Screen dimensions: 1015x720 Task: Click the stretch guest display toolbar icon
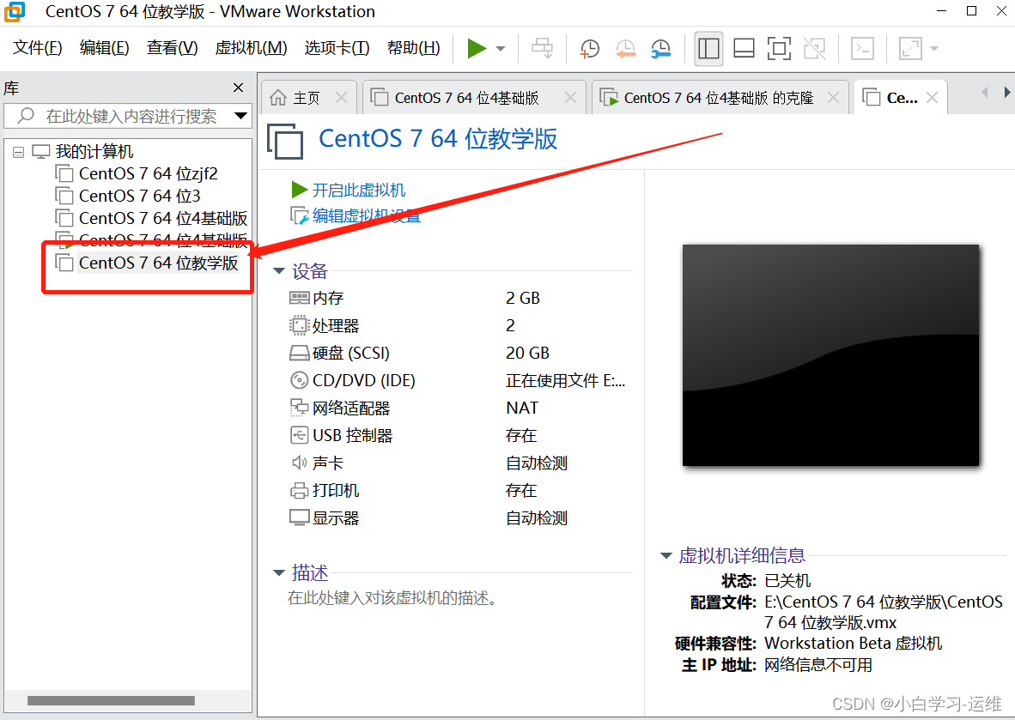pyautogui.click(x=910, y=49)
